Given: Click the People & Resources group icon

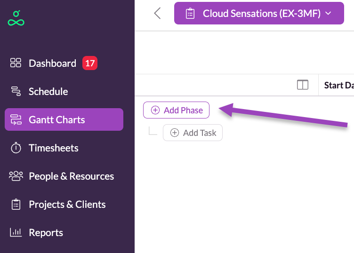Looking at the screenshot, I should 16,176.
